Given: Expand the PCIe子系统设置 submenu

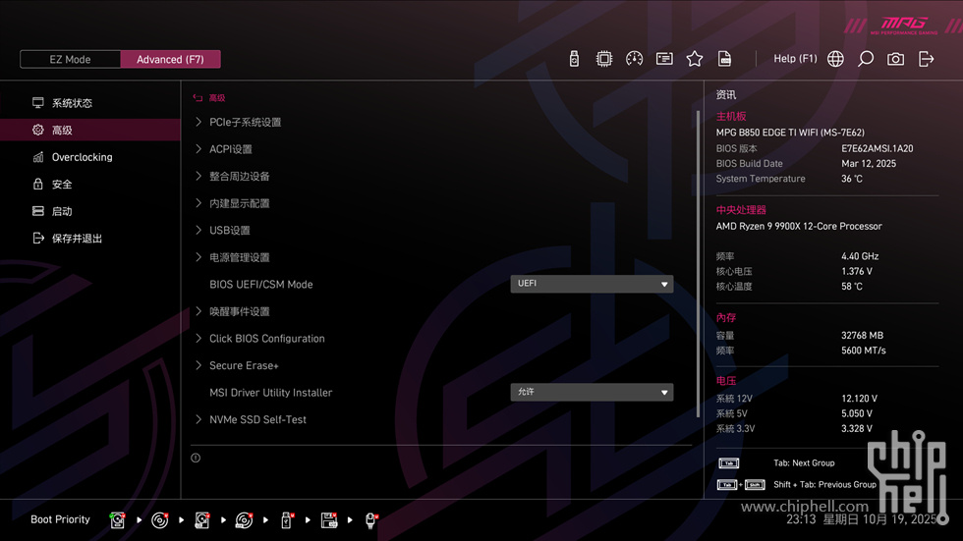Looking at the screenshot, I should (x=245, y=123).
